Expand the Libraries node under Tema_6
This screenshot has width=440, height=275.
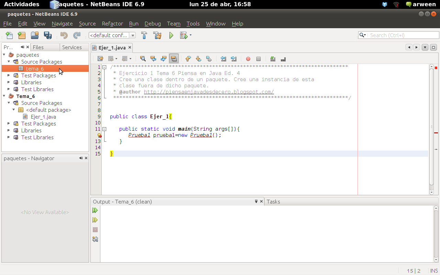click(9, 130)
